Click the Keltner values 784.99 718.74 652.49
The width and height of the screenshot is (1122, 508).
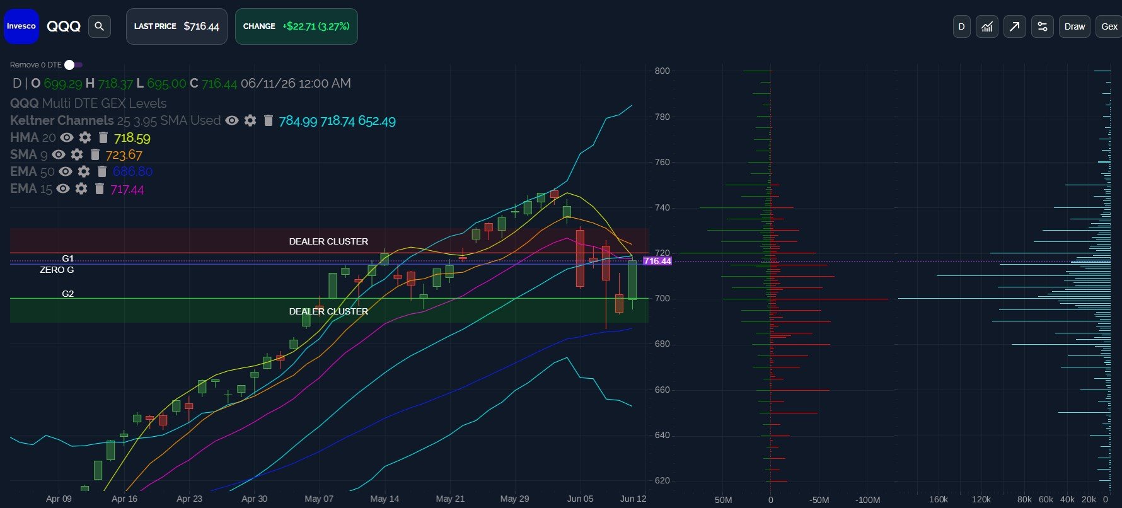[337, 121]
